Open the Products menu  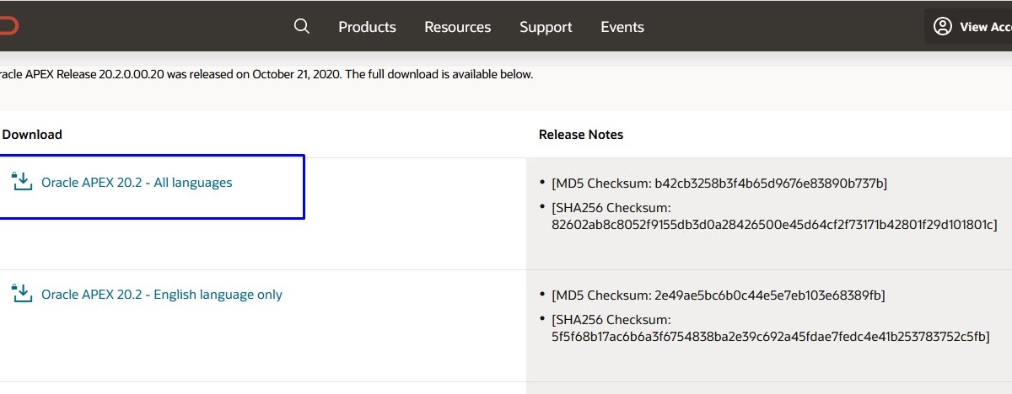pos(367,27)
